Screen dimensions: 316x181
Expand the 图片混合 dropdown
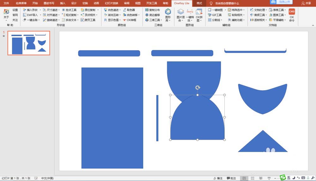tap(180, 15)
